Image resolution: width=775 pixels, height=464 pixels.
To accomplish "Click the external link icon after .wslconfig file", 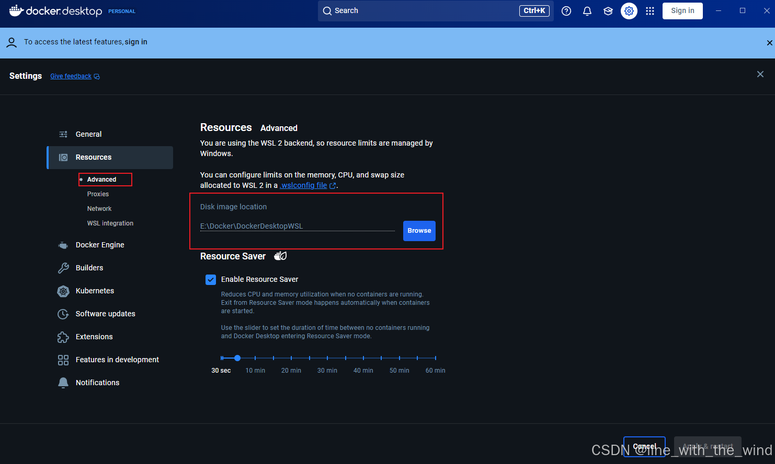I will pyautogui.click(x=333, y=186).
